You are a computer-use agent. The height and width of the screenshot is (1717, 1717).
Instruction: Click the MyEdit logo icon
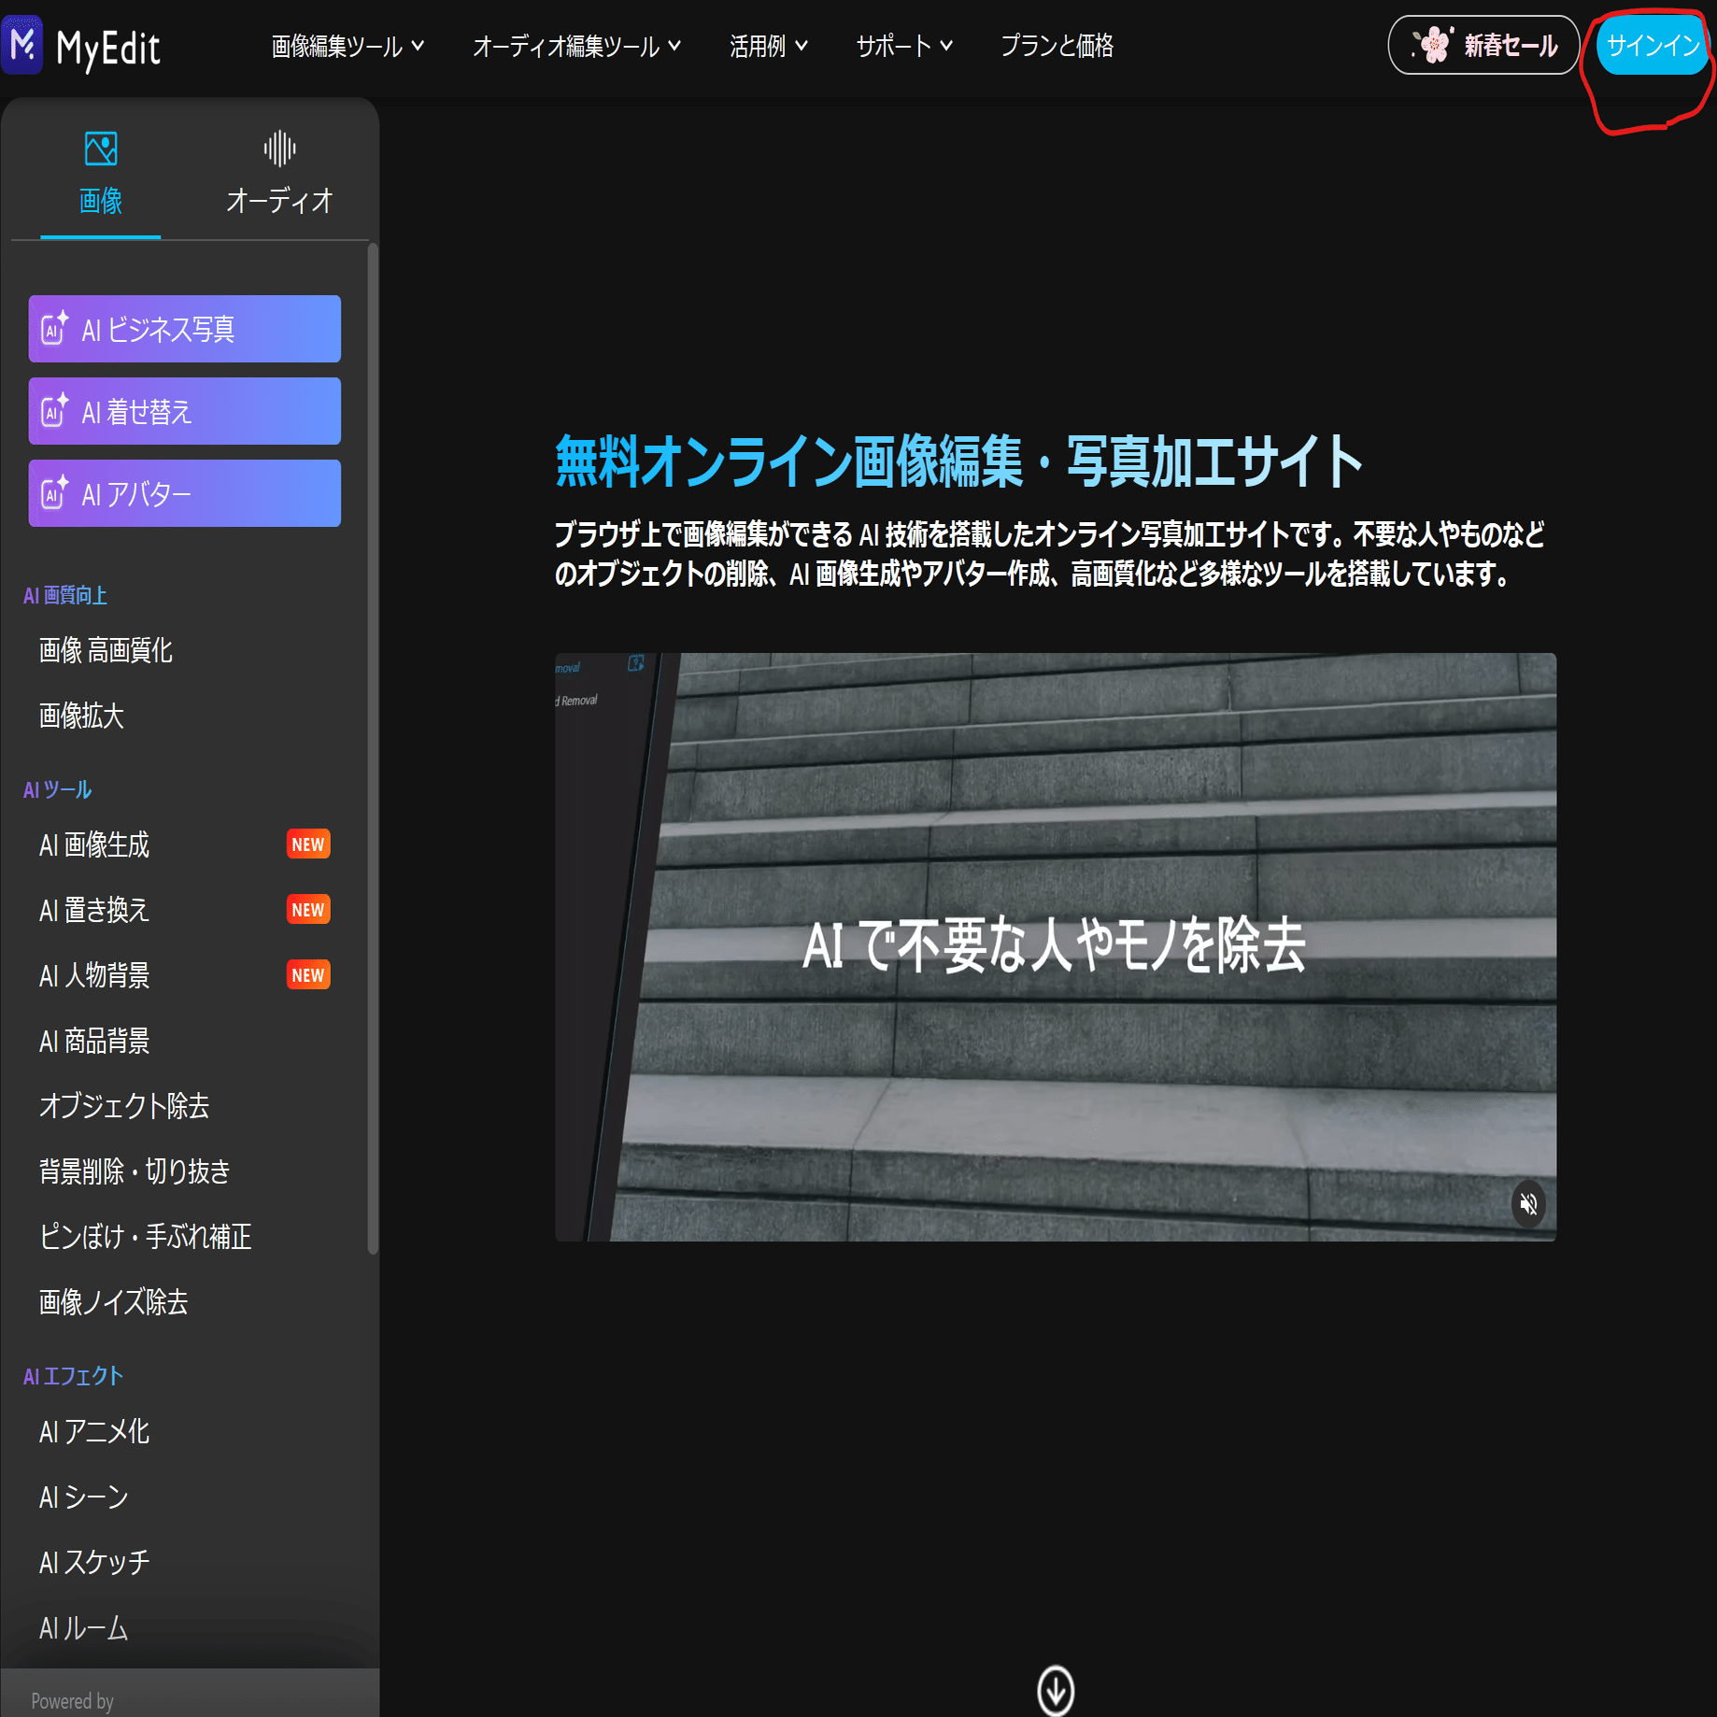coord(22,44)
